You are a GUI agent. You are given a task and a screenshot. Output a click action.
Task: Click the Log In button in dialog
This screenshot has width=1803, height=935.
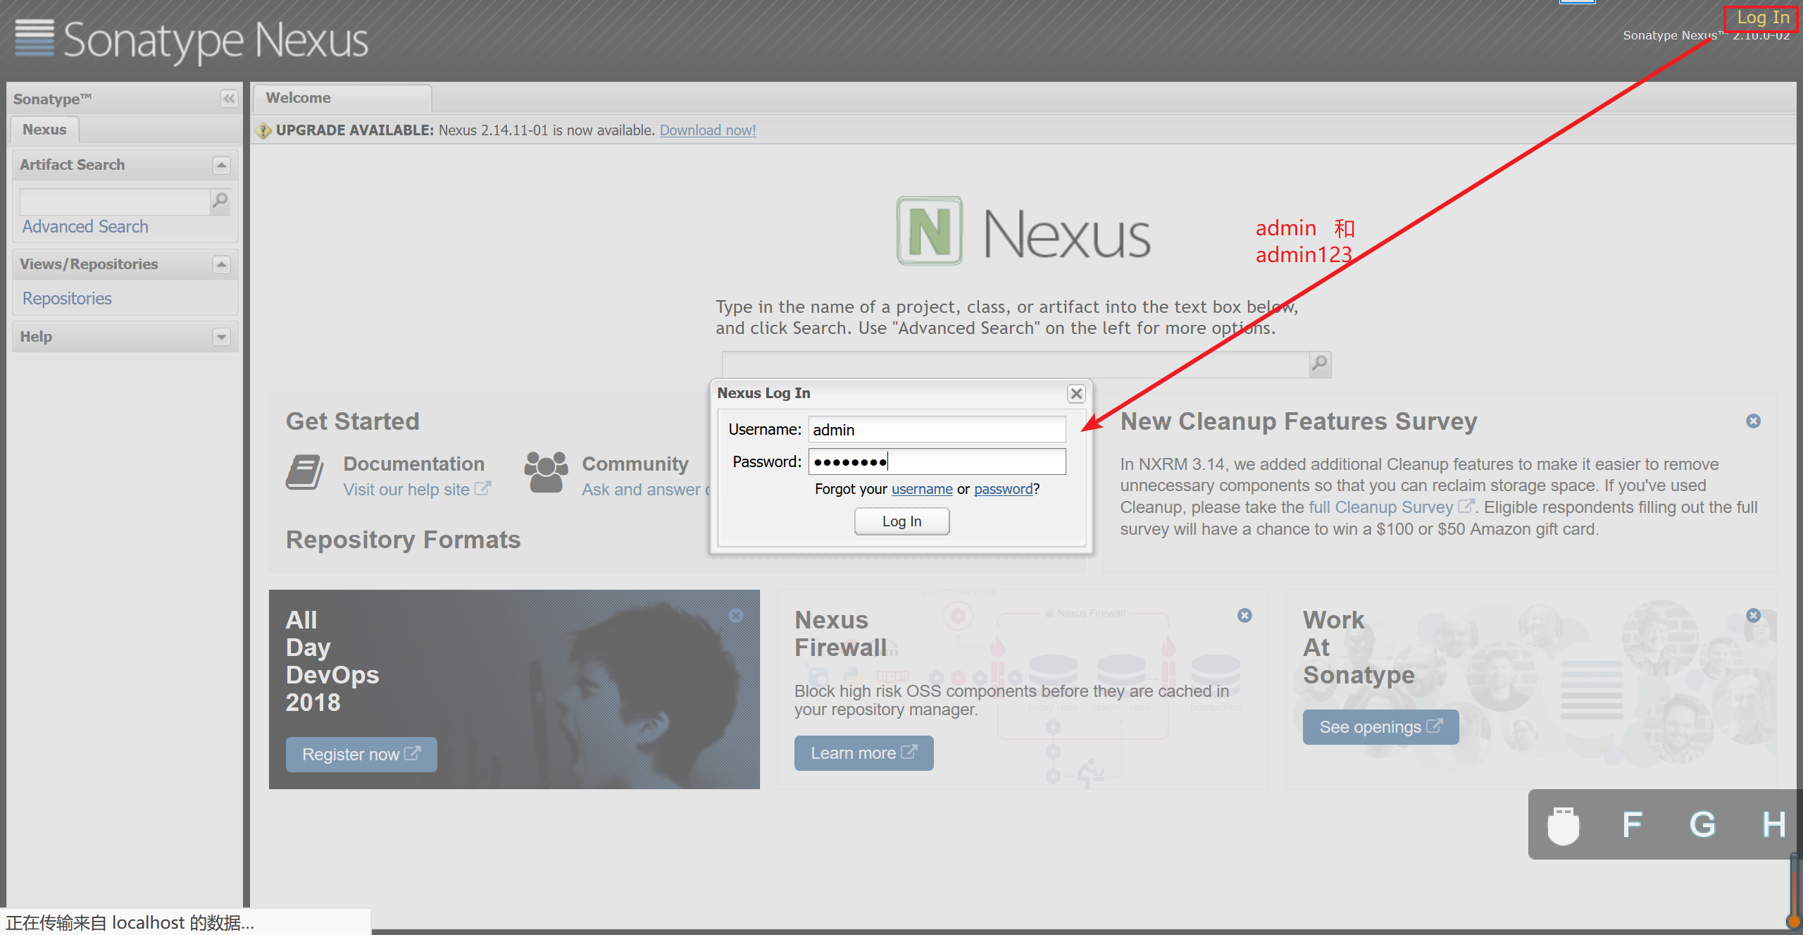coord(901,520)
